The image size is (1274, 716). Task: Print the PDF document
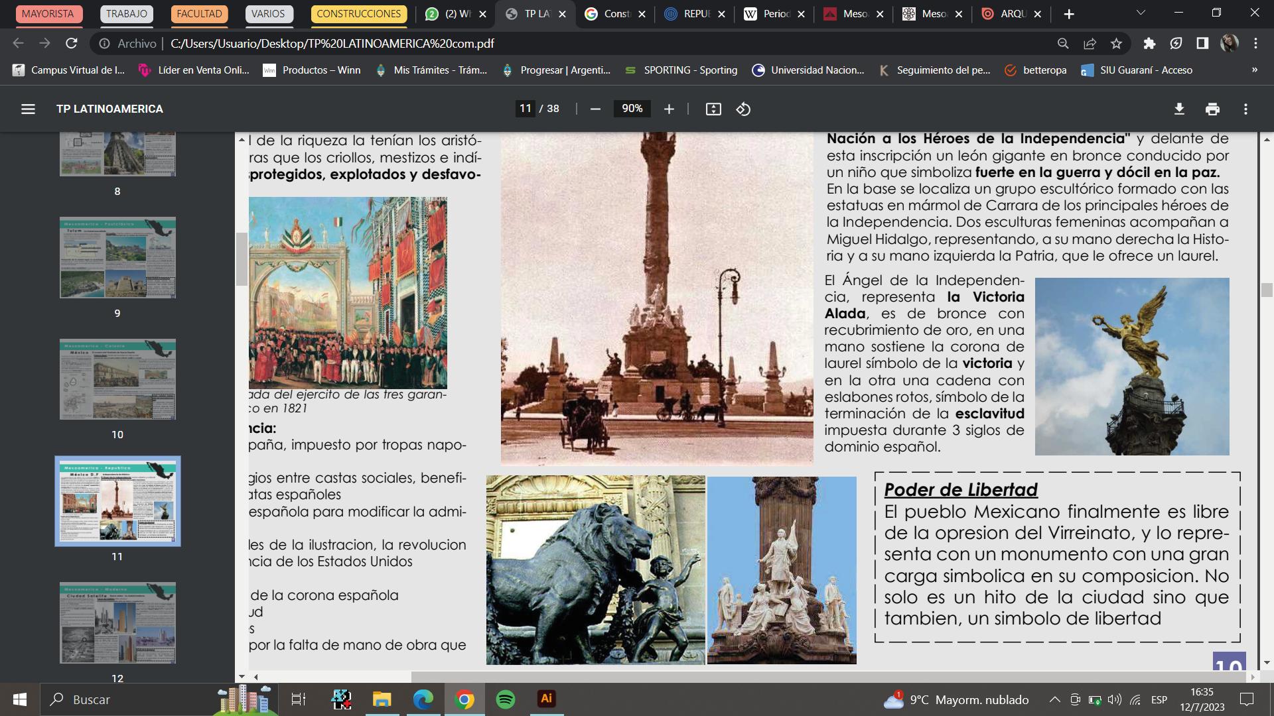(x=1212, y=109)
